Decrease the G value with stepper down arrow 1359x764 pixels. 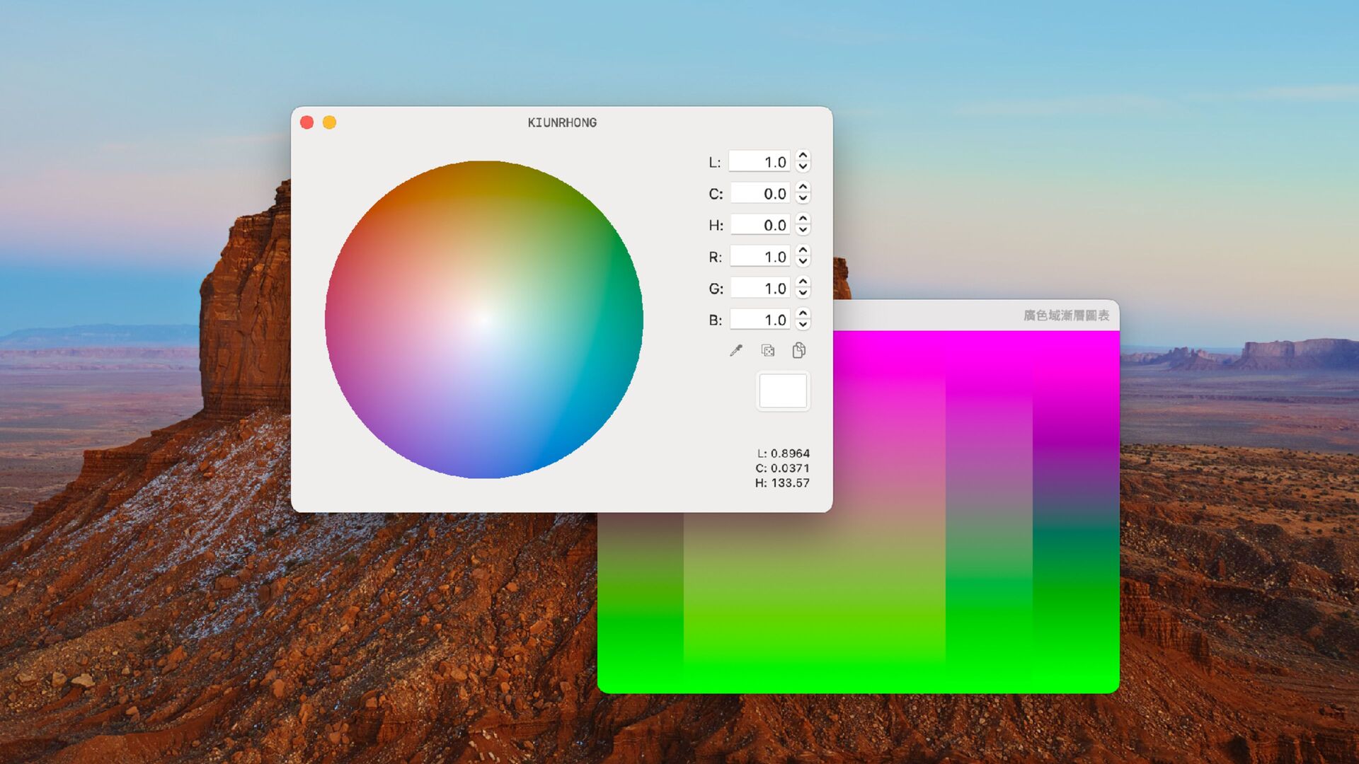(x=803, y=294)
